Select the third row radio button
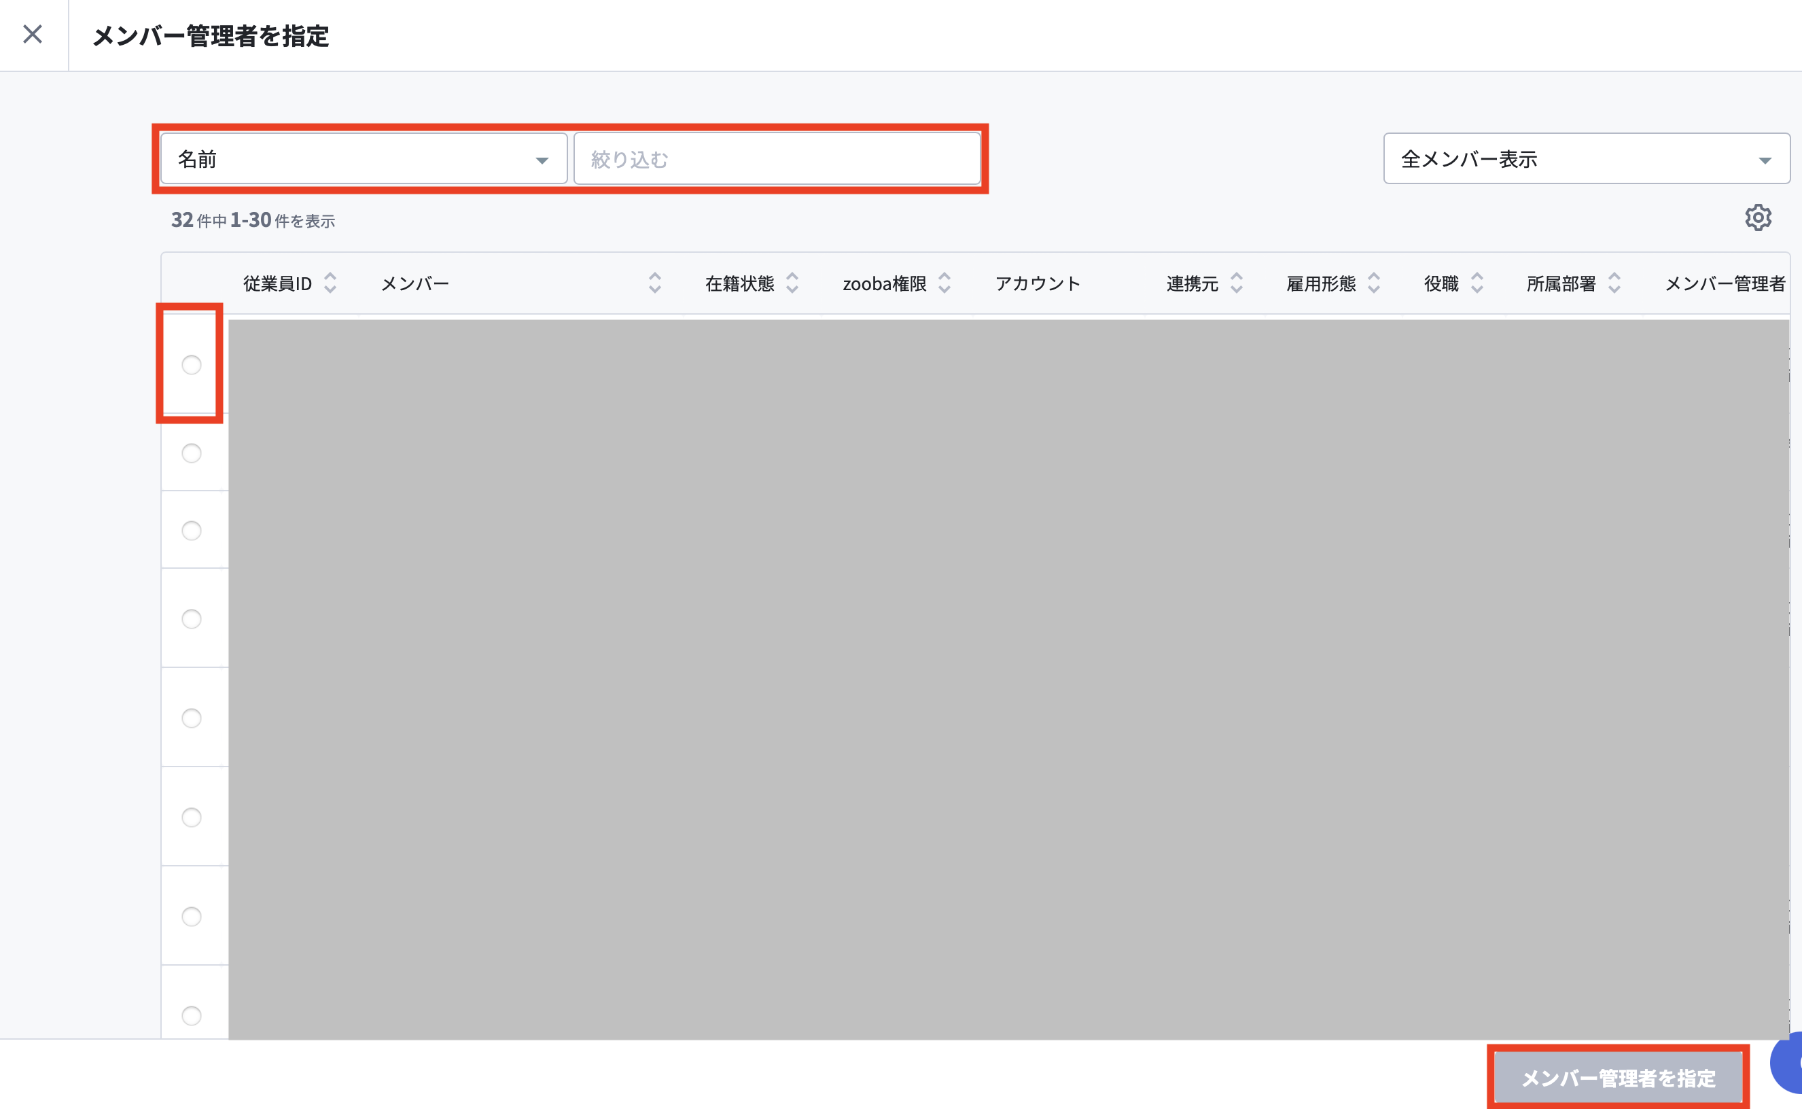The height and width of the screenshot is (1109, 1802). [x=192, y=530]
